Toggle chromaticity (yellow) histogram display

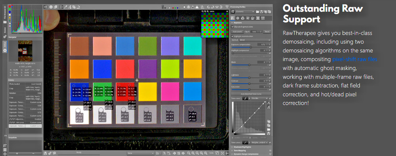click(x=10, y=18)
